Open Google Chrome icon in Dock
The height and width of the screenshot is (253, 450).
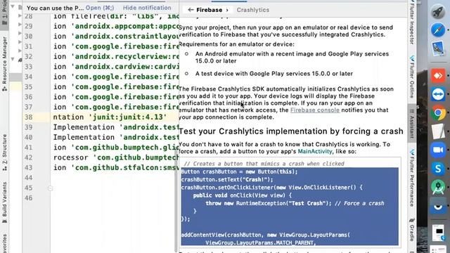[x=437, y=113]
